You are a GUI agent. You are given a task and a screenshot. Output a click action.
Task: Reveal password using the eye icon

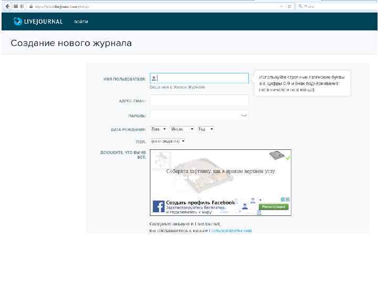[244, 115]
